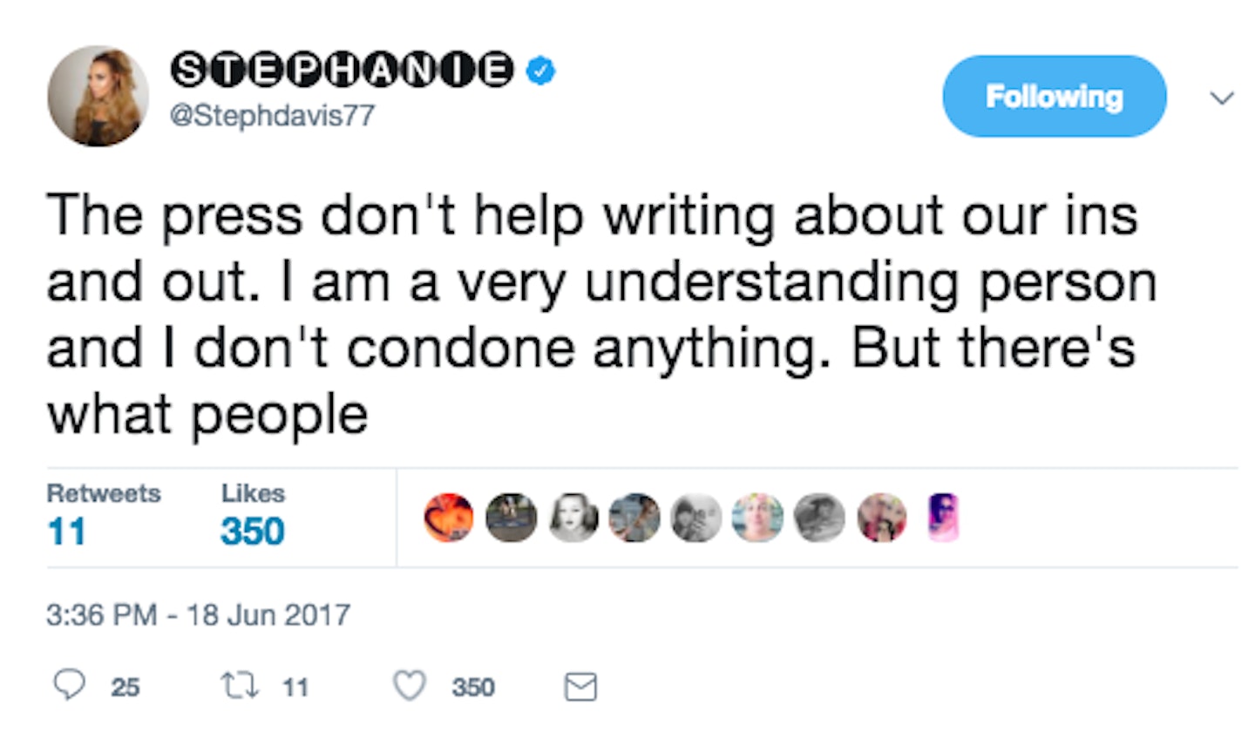This screenshot has height=732, width=1255.
Task: Select the second liker avatar
Action: tap(511, 518)
